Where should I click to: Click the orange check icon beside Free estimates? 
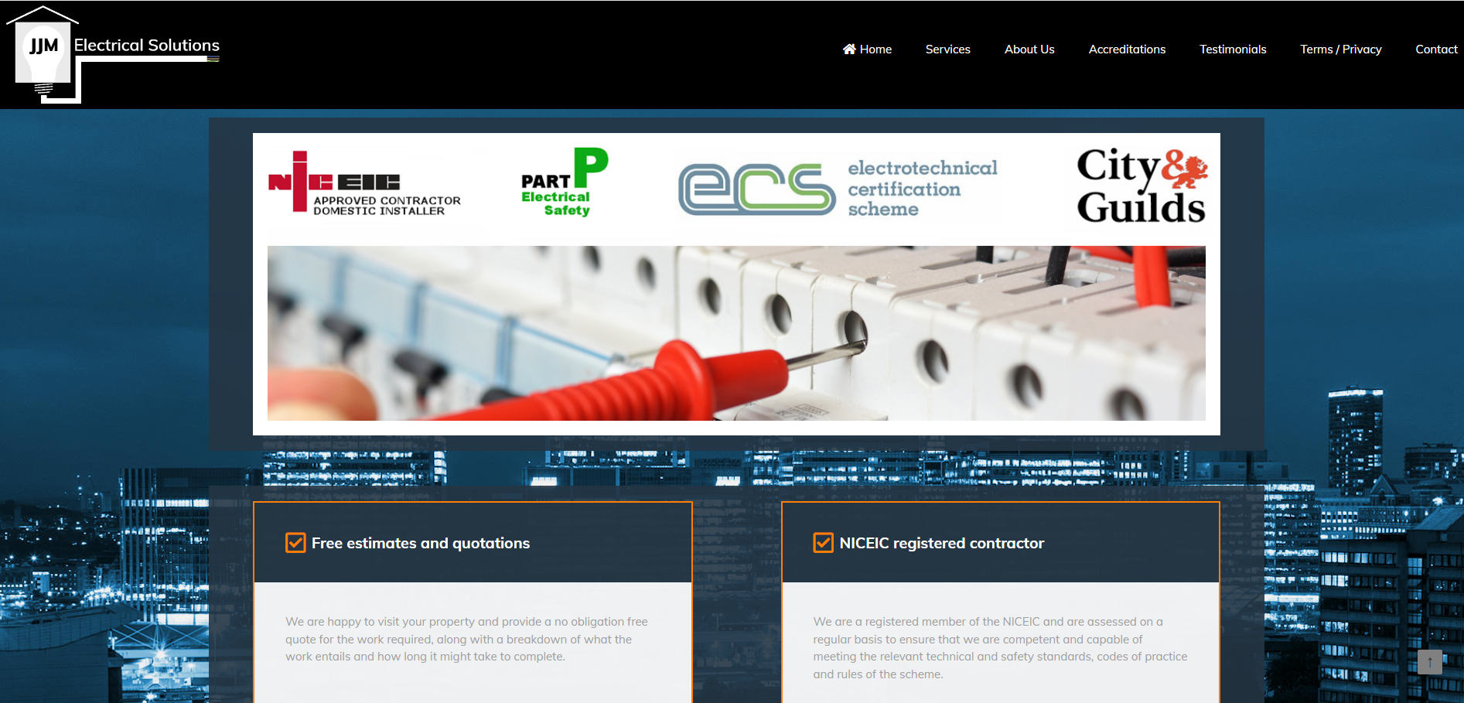pyautogui.click(x=295, y=543)
